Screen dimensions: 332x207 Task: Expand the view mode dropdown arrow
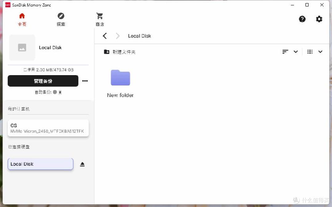[320, 52]
